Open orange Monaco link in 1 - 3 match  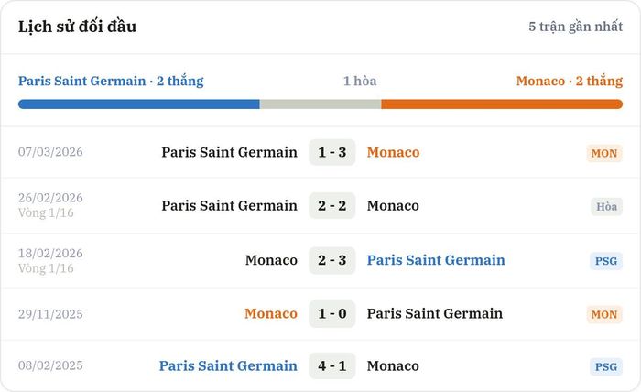pyautogui.click(x=393, y=152)
